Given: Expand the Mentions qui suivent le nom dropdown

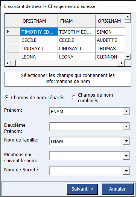Looking at the screenshot, I should click(126, 156).
